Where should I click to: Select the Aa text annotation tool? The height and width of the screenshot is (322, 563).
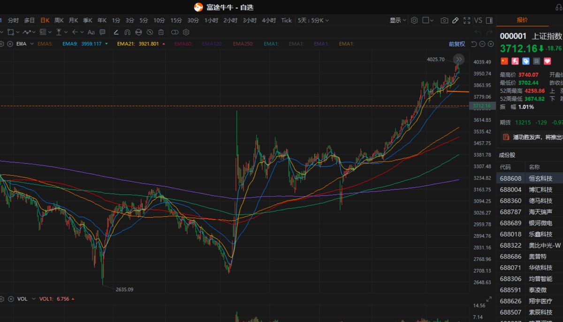point(91,32)
